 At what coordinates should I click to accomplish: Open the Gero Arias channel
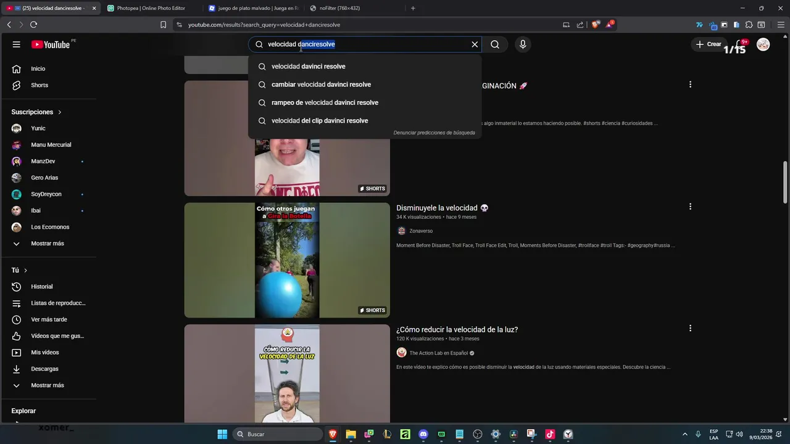pyautogui.click(x=49, y=178)
